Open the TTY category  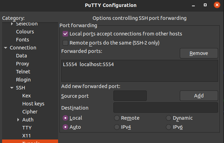[27, 128]
